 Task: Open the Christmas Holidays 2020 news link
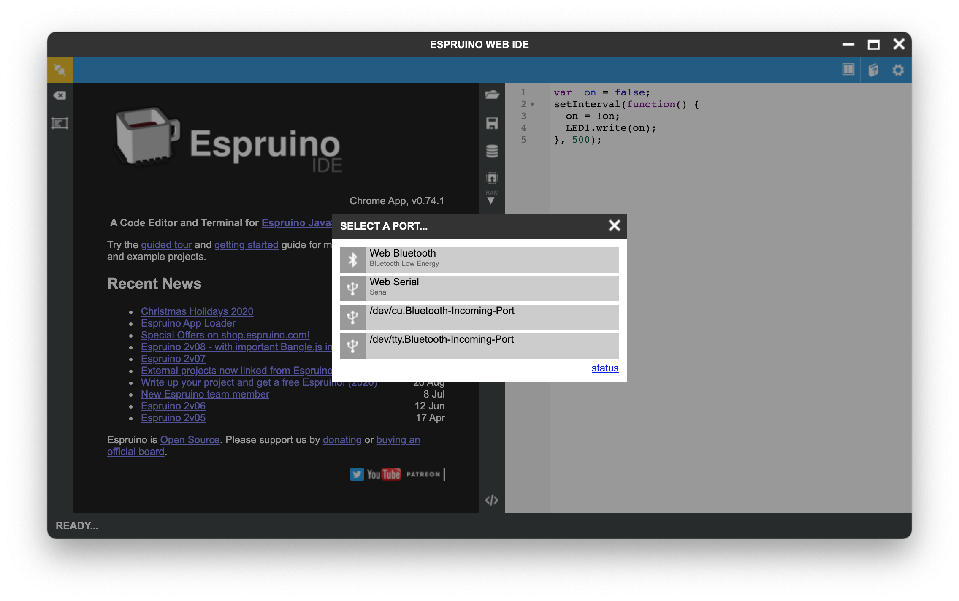197,311
